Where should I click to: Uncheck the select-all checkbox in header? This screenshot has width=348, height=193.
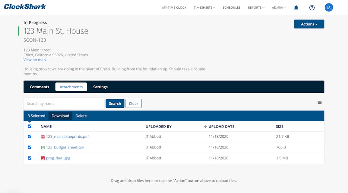[x=30, y=126]
